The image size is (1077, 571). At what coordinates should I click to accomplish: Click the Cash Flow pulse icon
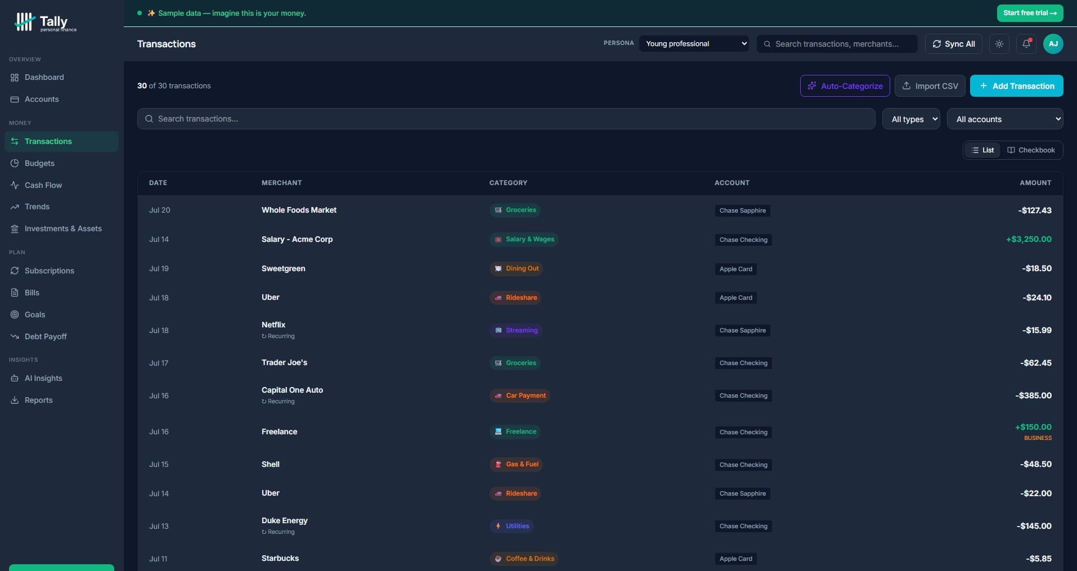[x=15, y=186]
